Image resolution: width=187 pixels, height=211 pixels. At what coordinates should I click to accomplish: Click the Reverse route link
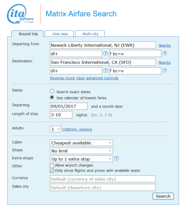[62, 78]
